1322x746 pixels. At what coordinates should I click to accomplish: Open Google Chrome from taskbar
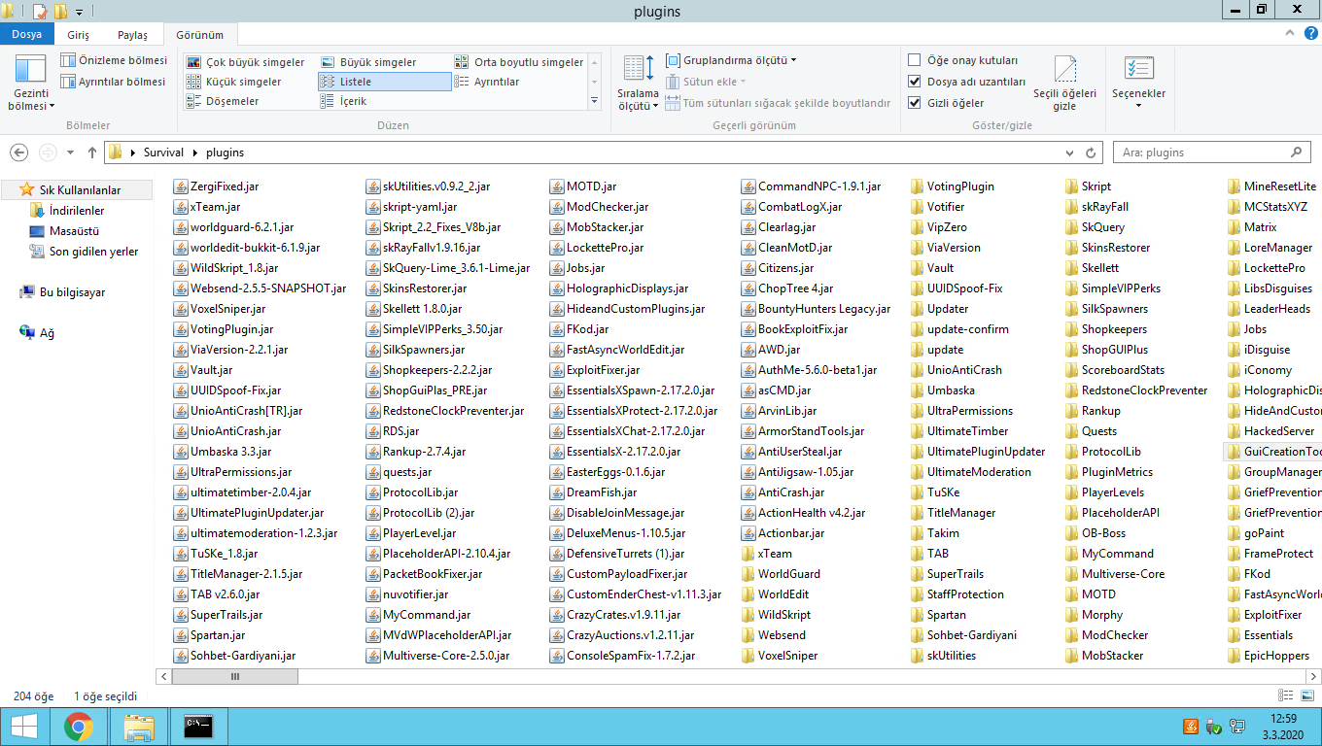tap(79, 727)
